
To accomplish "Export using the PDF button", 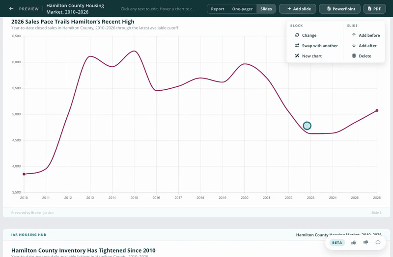I will pos(374,9).
